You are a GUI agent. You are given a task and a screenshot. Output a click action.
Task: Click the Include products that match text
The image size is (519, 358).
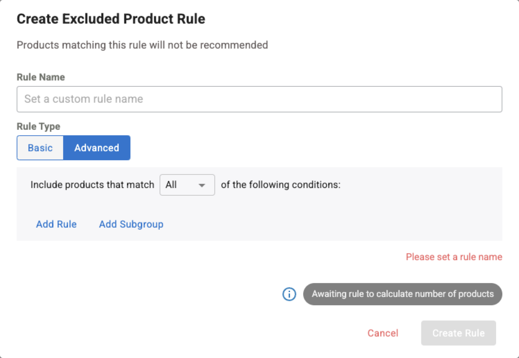pos(92,185)
